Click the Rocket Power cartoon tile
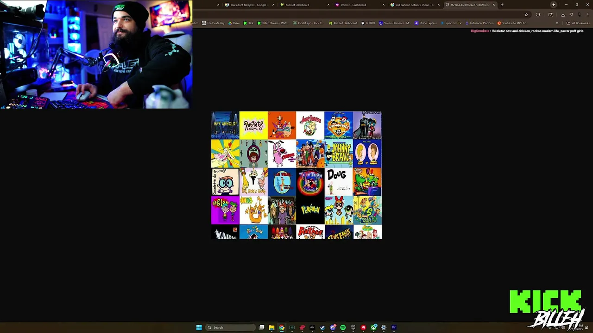593x333 pixels. (367, 210)
